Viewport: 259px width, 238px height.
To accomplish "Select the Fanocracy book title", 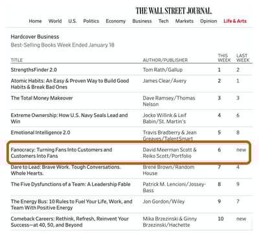I will coord(62,153).
